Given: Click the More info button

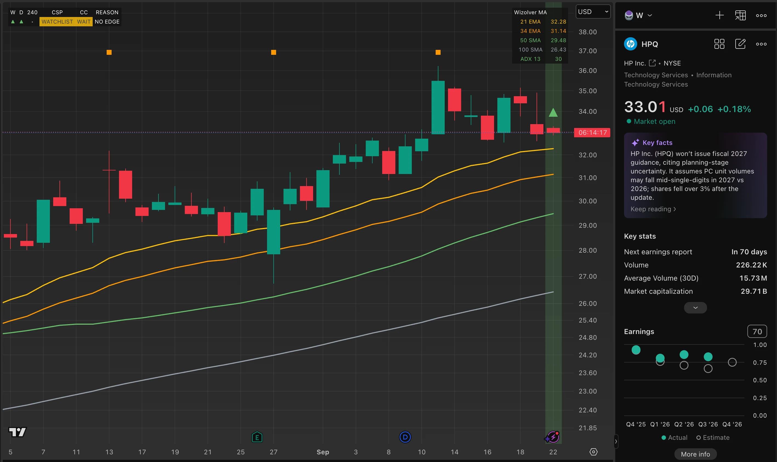Looking at the screenshot, I should tap(695, 454).
